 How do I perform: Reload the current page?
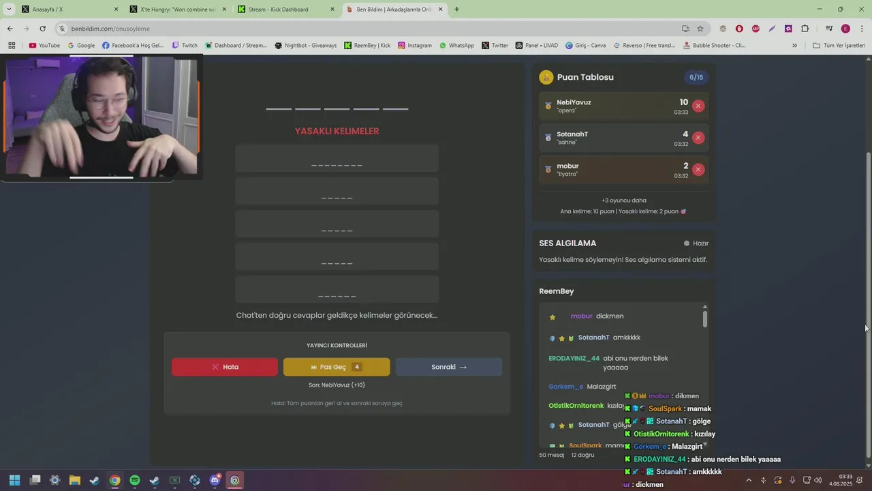pyautogui.click(x=42, y=29)
